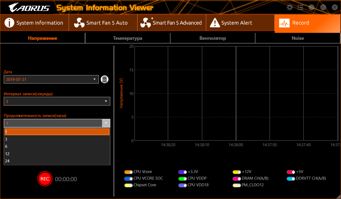Click the Интервал записи(секунды) label
The height and width of the screenshot is (199, 341).
click(x=28, y=94)
